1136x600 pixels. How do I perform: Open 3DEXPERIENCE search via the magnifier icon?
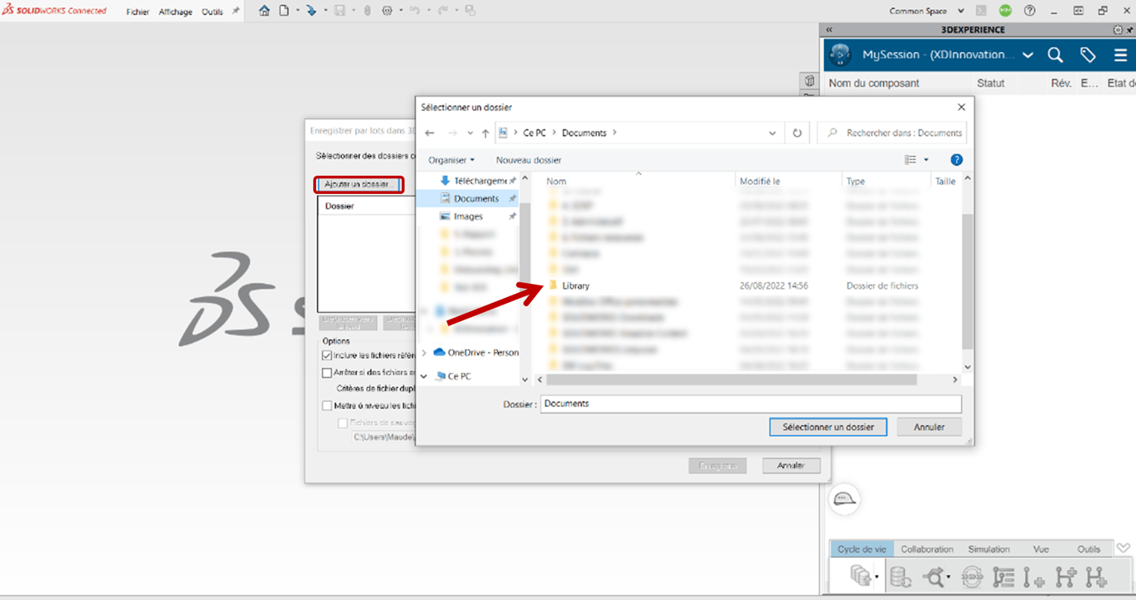coord(1055,54)
